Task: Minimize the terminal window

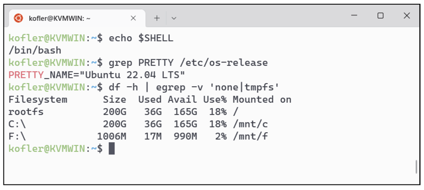Action: pyautogui.click(x=355, y=16)
